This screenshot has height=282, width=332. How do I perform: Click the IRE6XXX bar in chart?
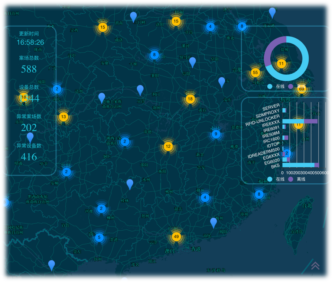[293, 121]
